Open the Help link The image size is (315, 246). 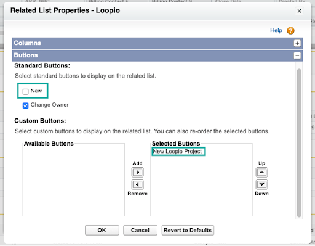[x=276, y=30]
